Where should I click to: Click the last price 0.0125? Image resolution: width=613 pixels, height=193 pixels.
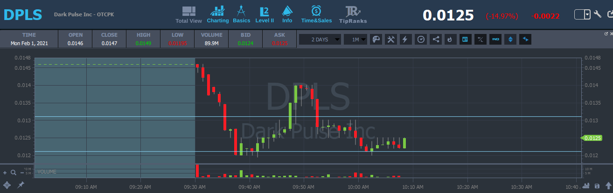click(x=448, y=15)
